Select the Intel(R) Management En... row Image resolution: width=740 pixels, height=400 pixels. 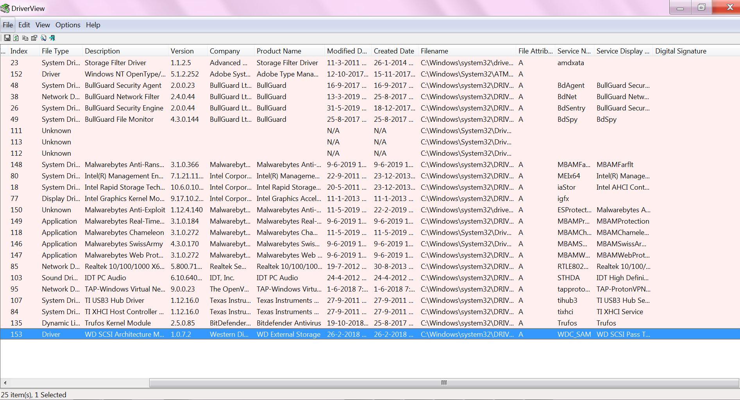click(x=370, y=176)
